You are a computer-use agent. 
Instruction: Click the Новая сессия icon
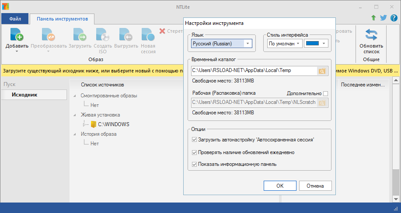tap(148, 34)
